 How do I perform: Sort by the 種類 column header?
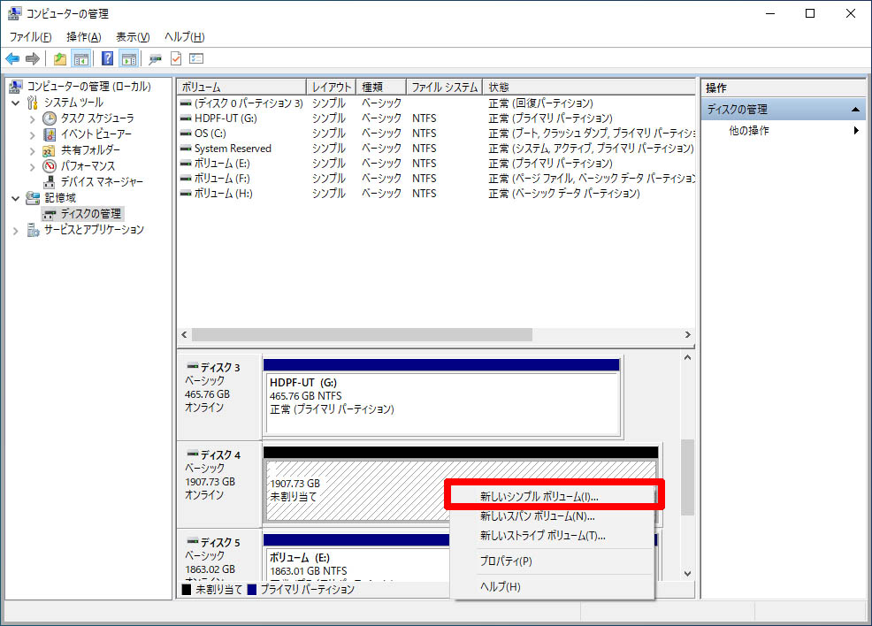click(x=381, y=88)
